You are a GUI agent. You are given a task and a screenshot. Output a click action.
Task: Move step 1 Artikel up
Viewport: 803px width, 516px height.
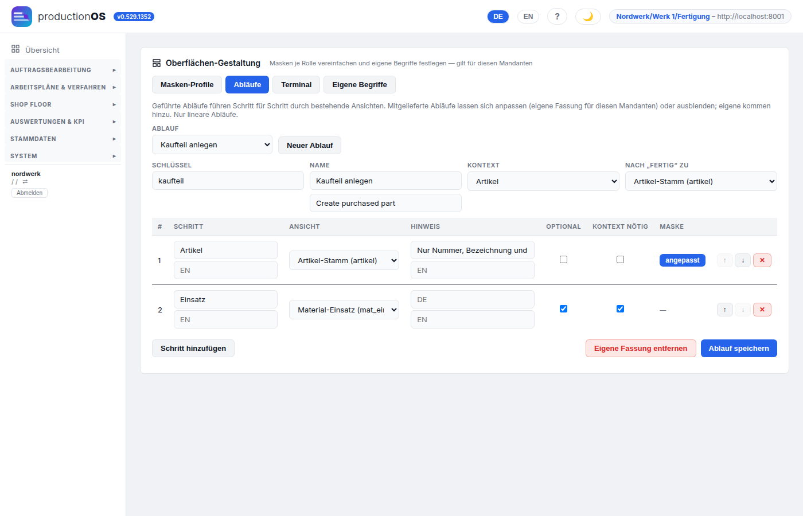tap(725, 260)
